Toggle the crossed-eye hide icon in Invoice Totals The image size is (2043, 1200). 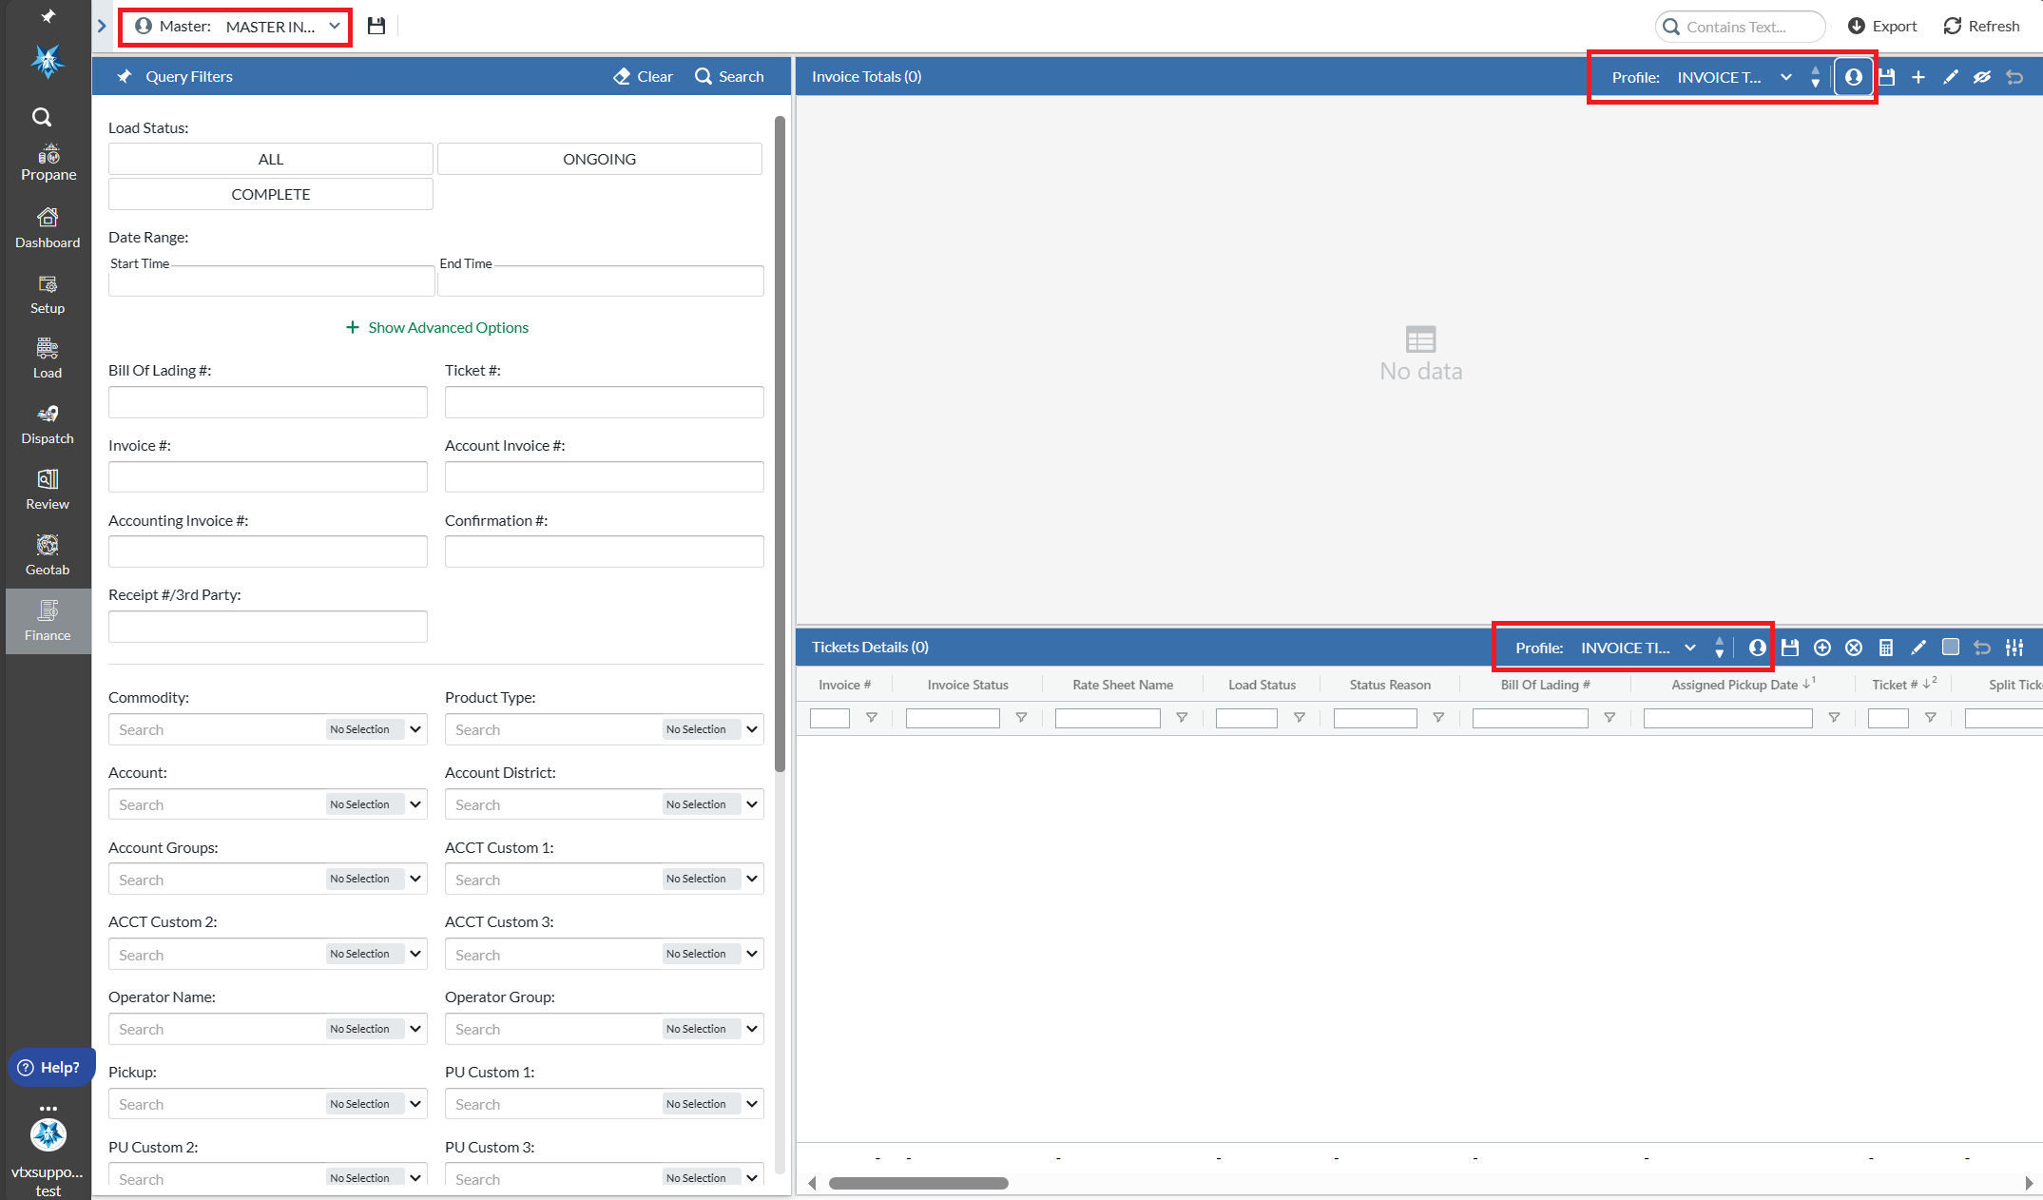1982,77
